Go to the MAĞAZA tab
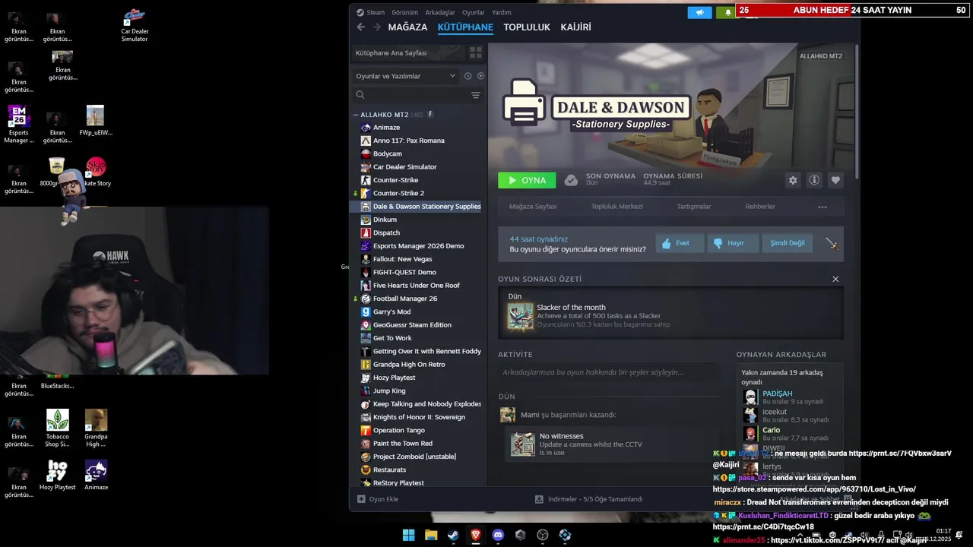 click(x=407, y=27)
